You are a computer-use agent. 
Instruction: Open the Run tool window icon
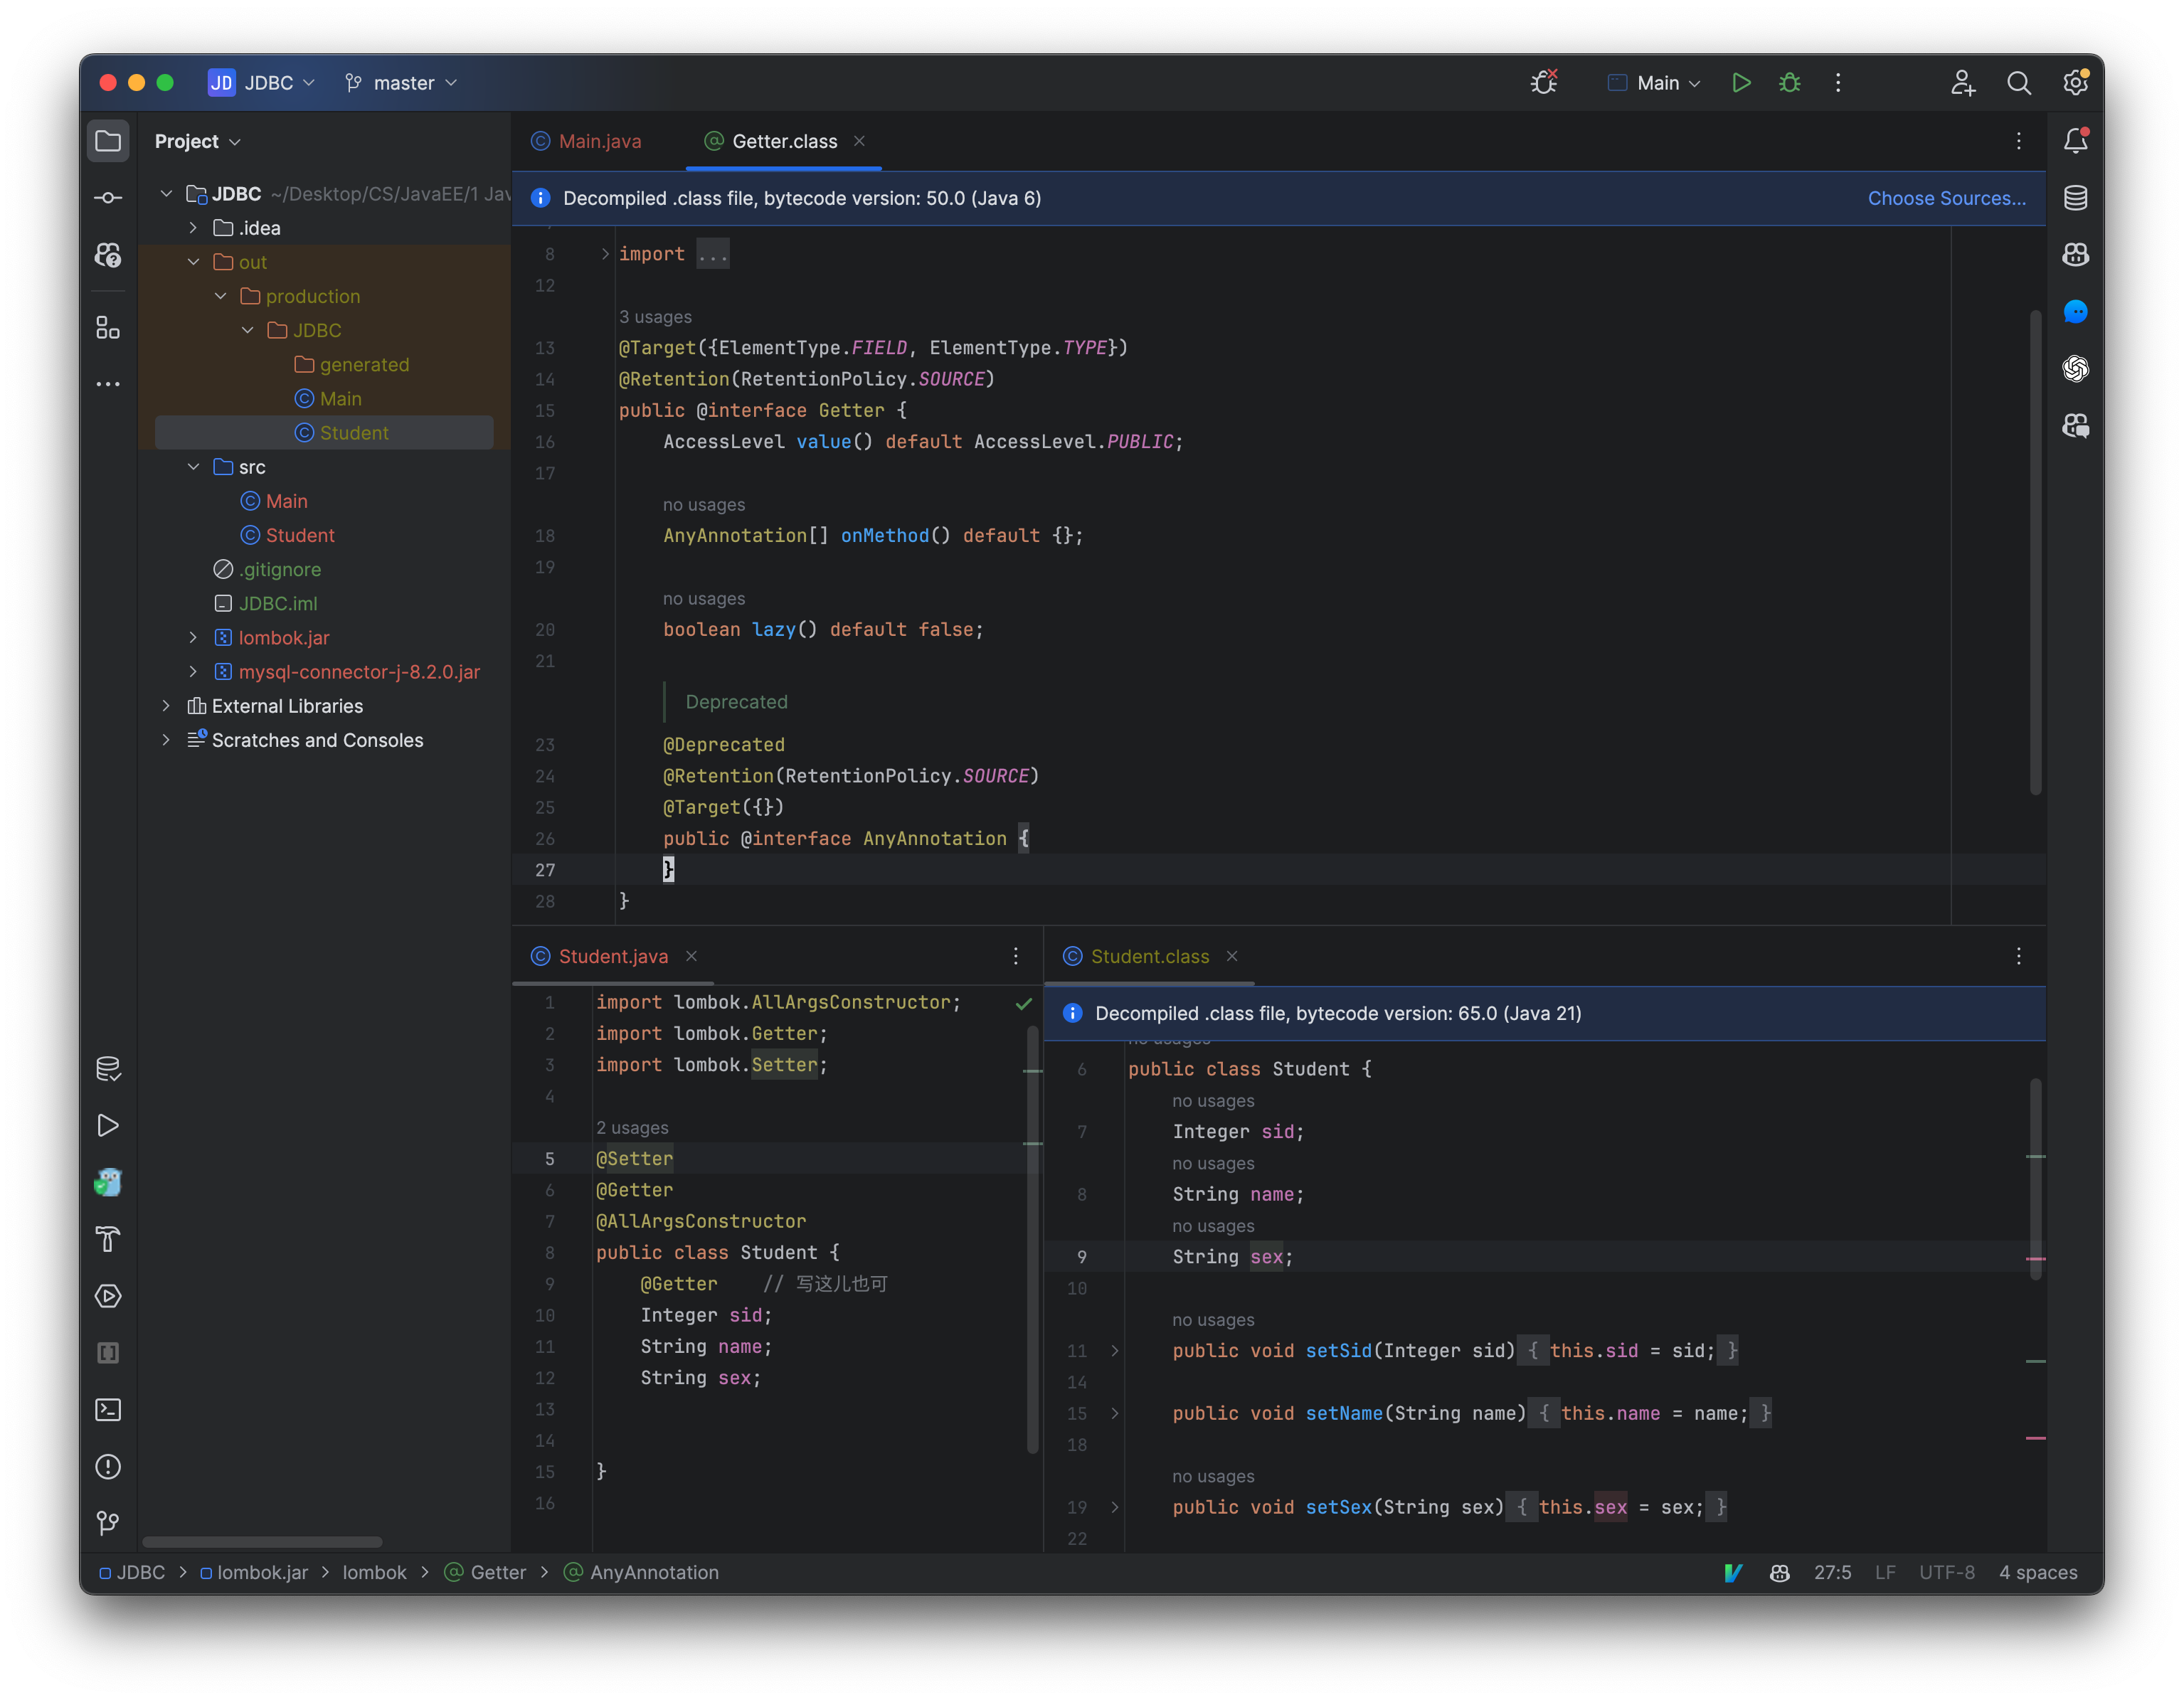pyautogui.click(x=108, y=1126)
